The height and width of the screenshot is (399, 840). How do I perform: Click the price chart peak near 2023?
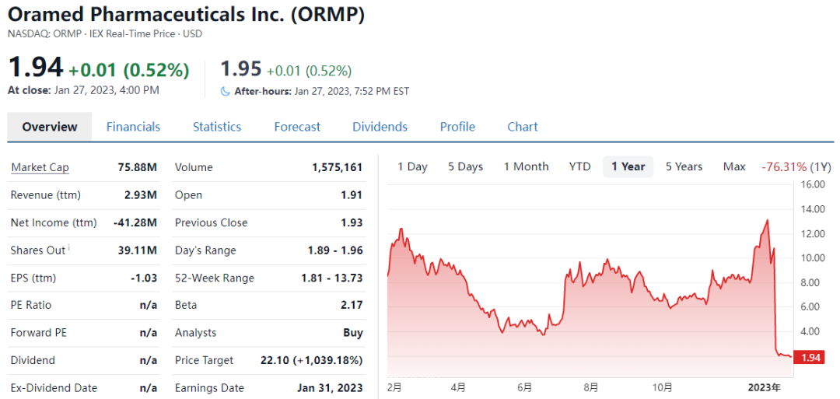point(768,221)
